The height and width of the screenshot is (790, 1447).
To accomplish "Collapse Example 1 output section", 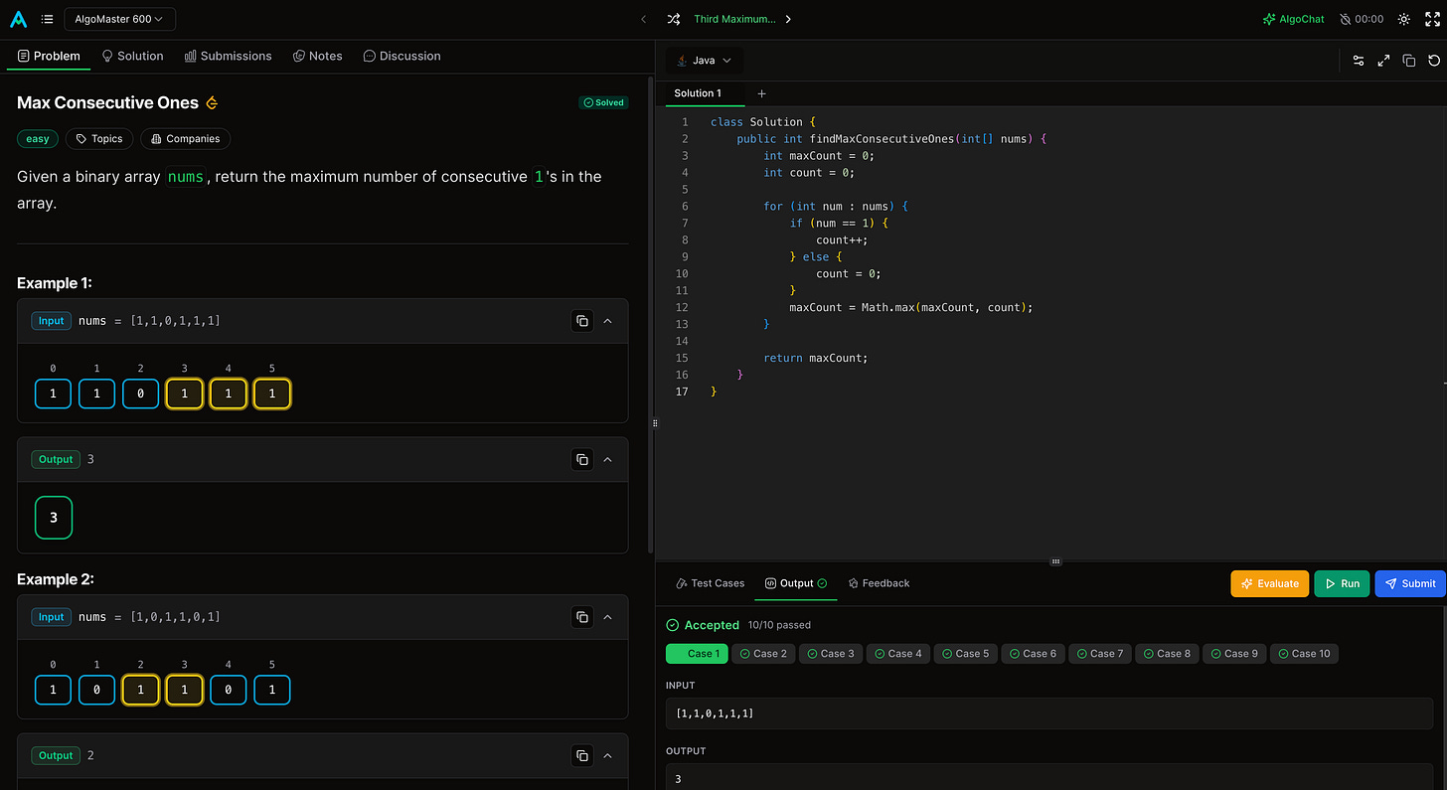I will 608,459.
